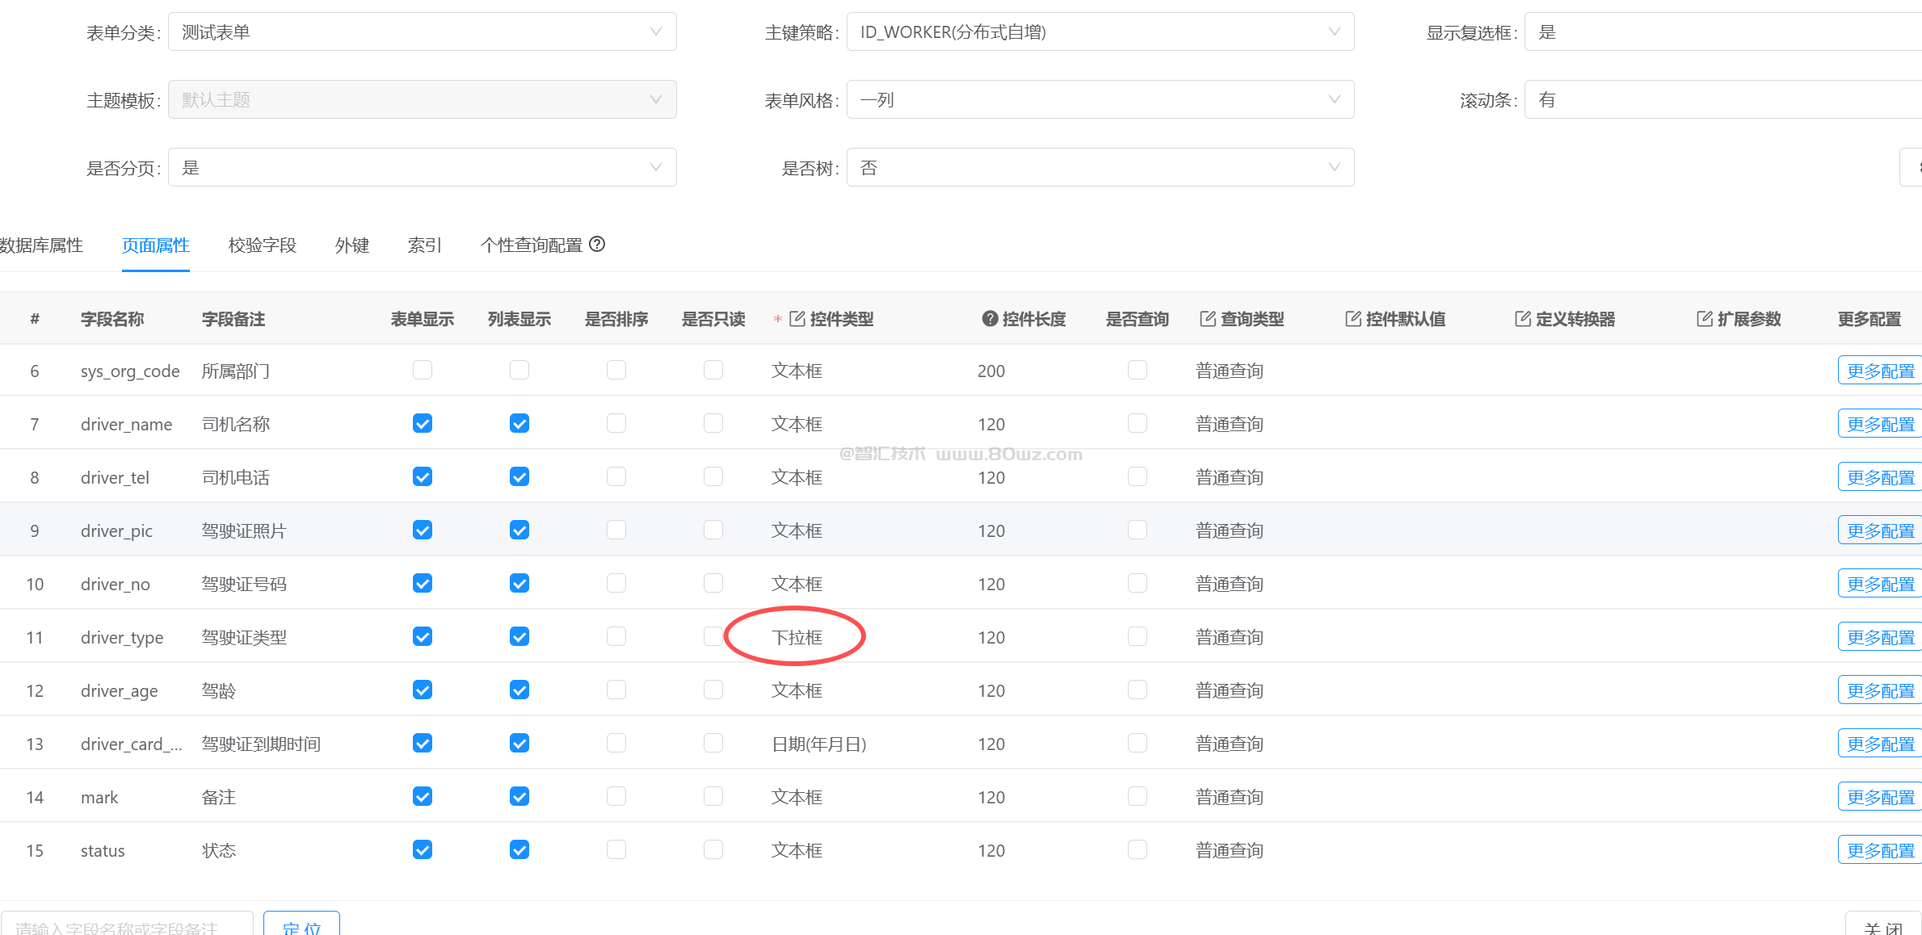The width and height of the screenshot is (1922, 935).
Task: Enable 列表显示 checkbox for sys_org_code
Action: pos(519,370)
